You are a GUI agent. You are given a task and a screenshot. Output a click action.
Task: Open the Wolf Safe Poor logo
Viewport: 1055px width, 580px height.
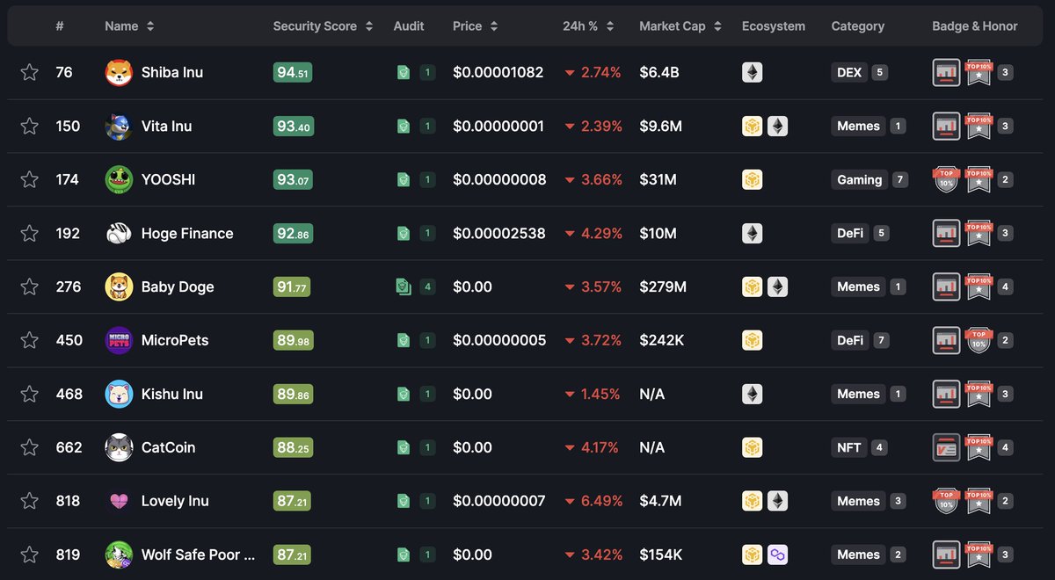pos(119,555)
